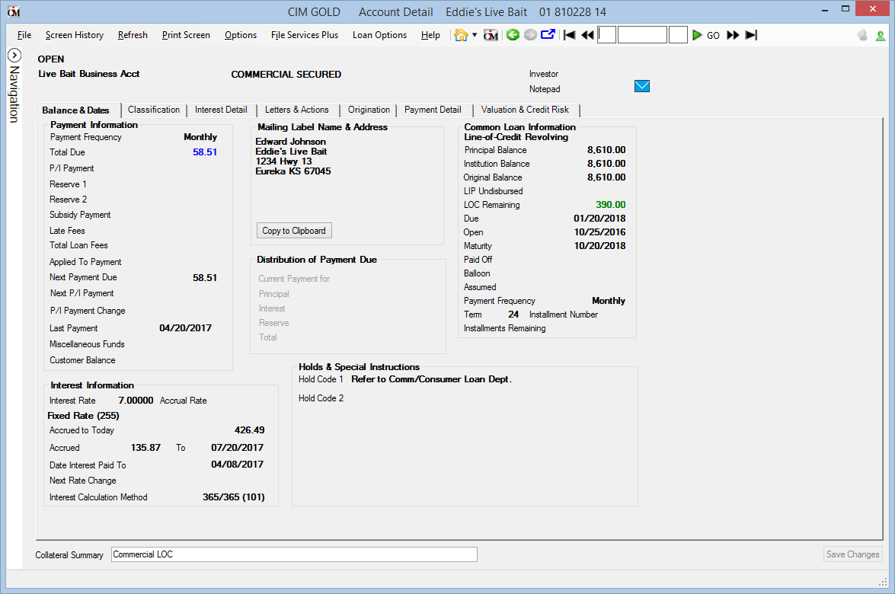Switch to the Interest Detail tab
The width and height of the screenshot is (895, 594).
pos(221,110)
